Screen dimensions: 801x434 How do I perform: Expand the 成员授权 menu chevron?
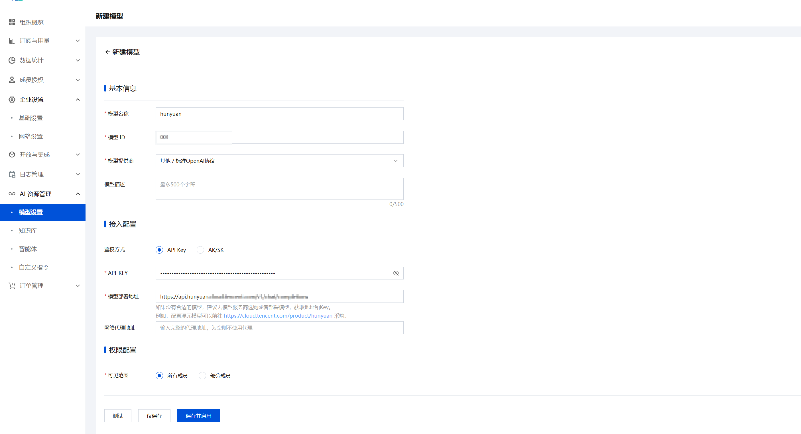pyautogui.click(x=78, y=80)
